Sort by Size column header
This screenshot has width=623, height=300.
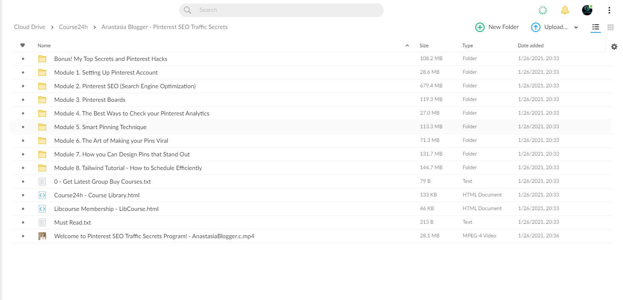[x=424, y=46]
